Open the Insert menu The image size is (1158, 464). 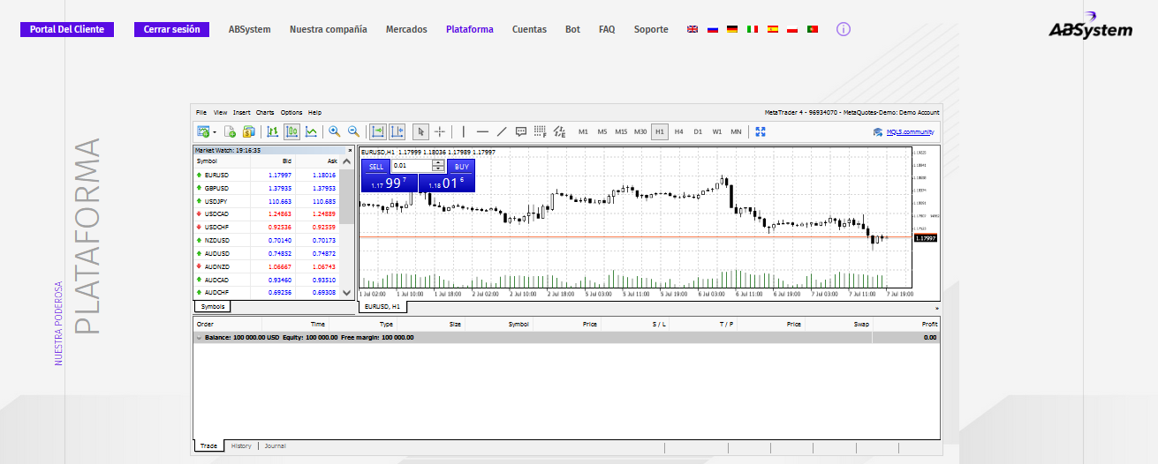[x=242, y=113]
